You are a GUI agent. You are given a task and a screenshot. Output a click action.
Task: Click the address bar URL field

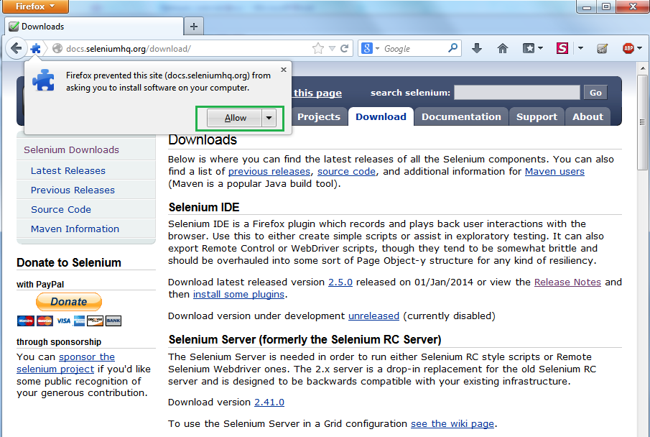[x=187, y=49]
